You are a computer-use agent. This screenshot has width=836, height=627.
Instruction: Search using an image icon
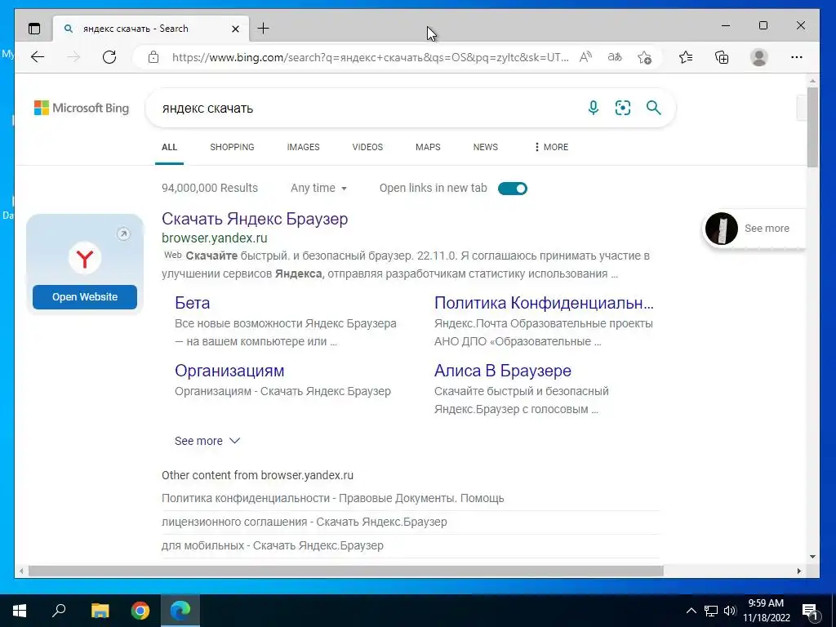coord(623,108)
